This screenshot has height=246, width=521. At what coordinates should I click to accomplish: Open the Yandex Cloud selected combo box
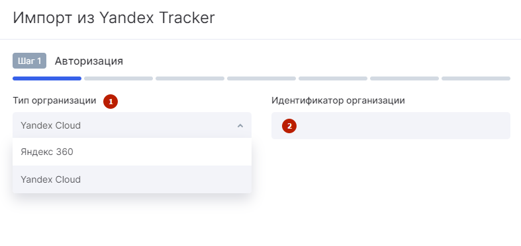point(132,125)
